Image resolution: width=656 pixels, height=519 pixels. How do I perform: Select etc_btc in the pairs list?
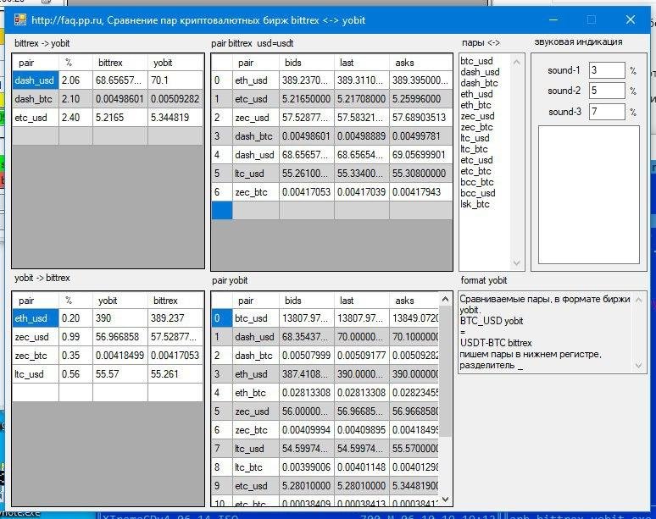click(x=475, y=171)
